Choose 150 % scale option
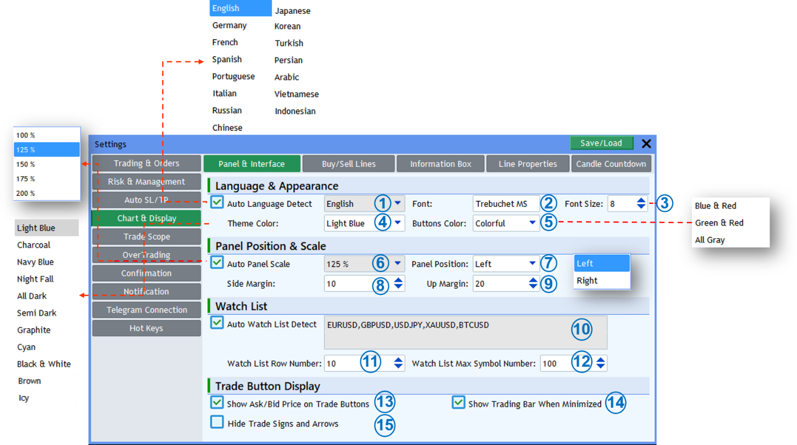 [x=47, y=164]
